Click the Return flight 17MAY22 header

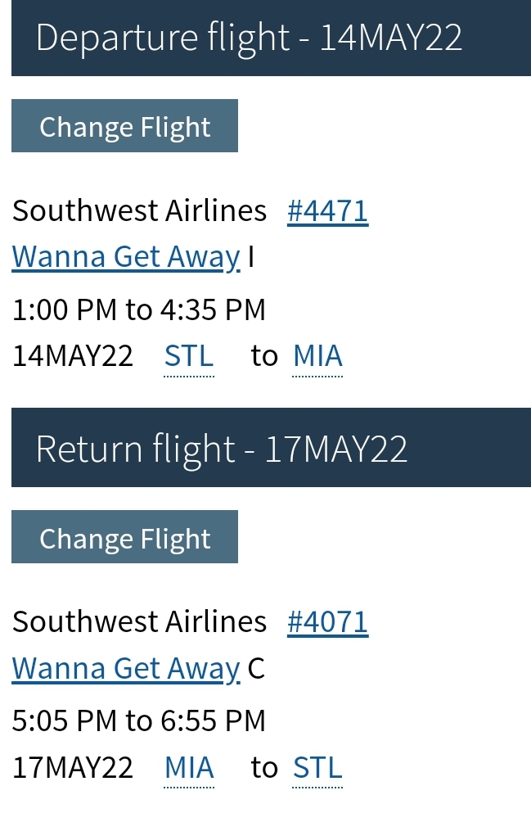221,449
